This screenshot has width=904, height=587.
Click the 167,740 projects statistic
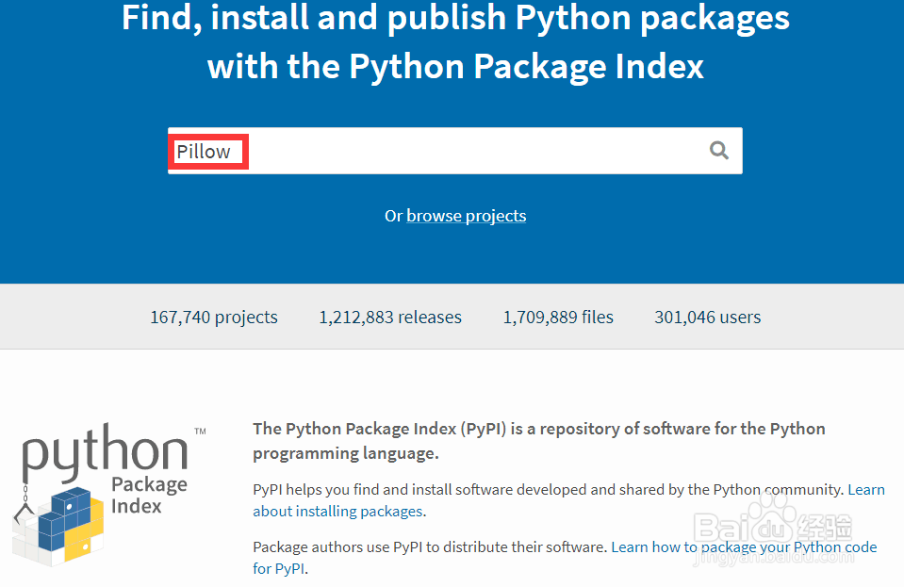214,317
